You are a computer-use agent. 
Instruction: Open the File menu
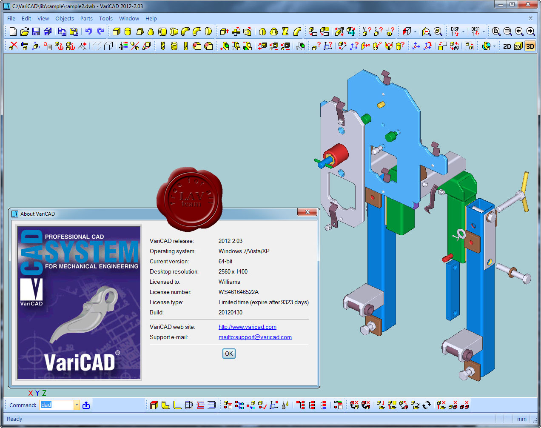(x=11, y=18)
